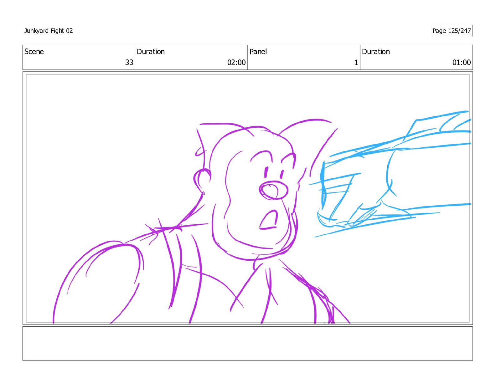Click the 'Panel' header label
Screen dimensions: 496x383
coord(258,52)
